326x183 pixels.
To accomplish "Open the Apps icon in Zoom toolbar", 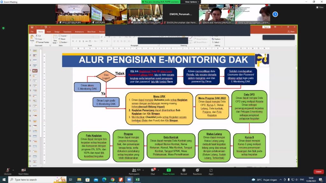I will pos(211,171).
